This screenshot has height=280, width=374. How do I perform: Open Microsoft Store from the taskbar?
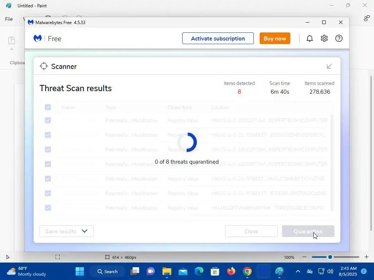(x=215, y=271)
